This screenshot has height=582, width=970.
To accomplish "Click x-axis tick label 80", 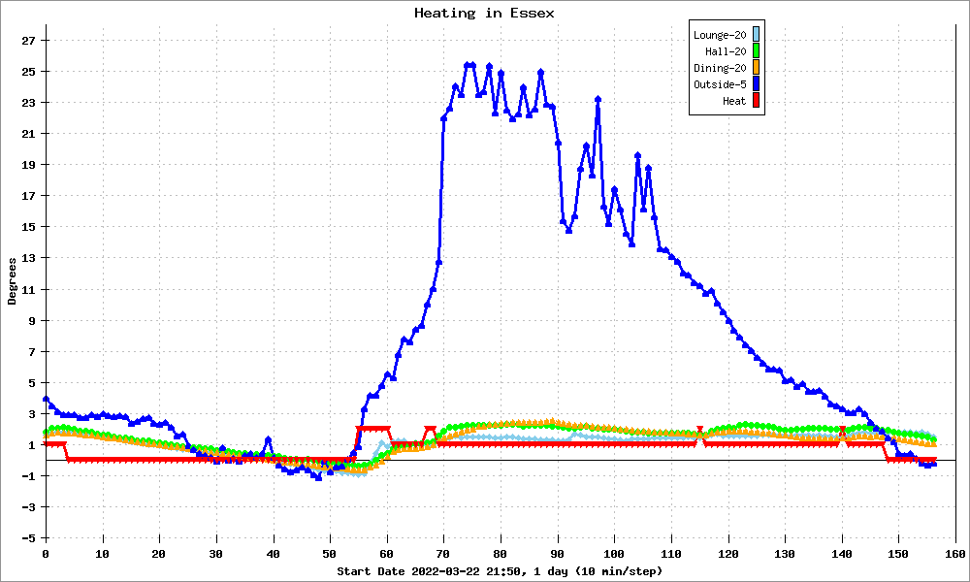I will [500, 554].
